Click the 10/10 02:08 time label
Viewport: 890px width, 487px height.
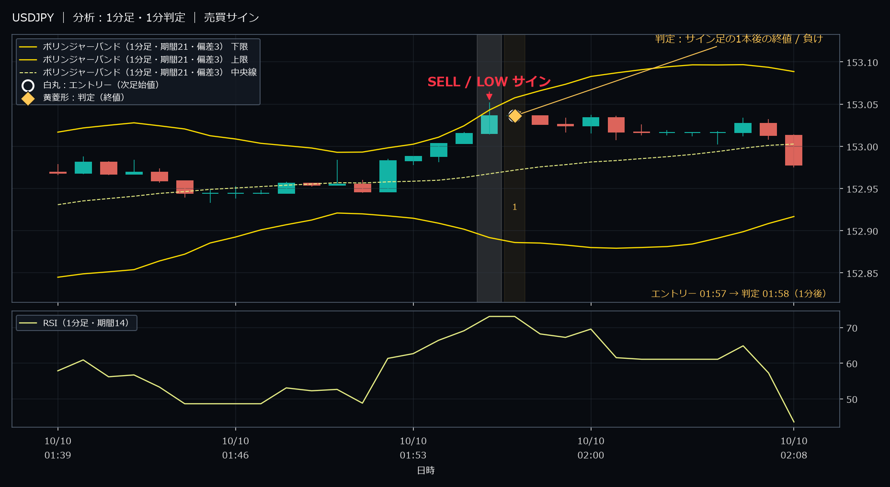tap(794, 448)
